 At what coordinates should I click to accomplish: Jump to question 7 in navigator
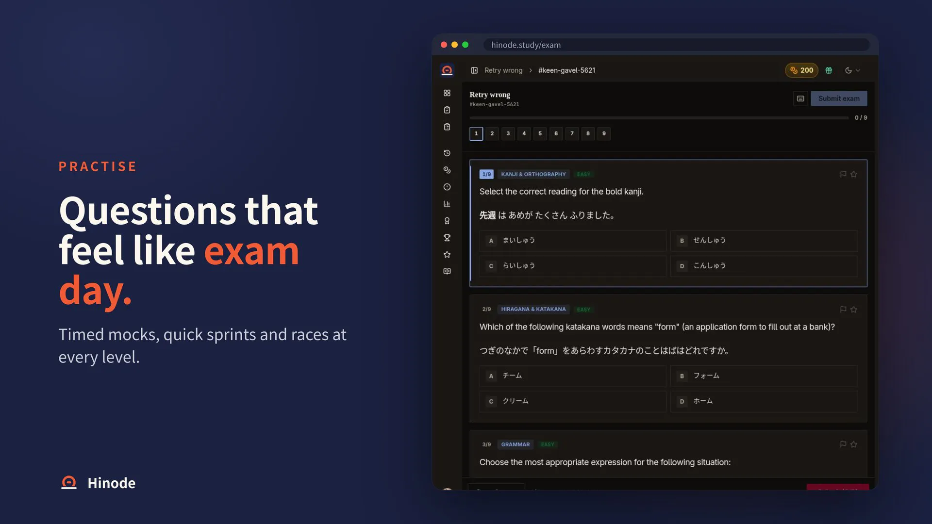[572, 133]
